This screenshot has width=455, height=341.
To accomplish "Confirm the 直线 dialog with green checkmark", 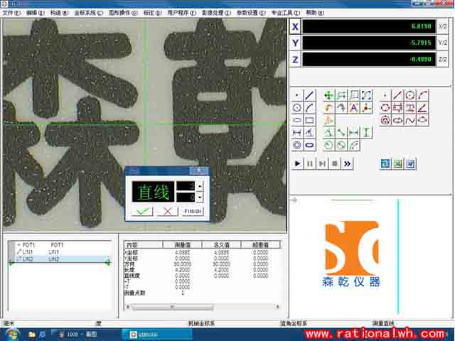I will (142, 211).
